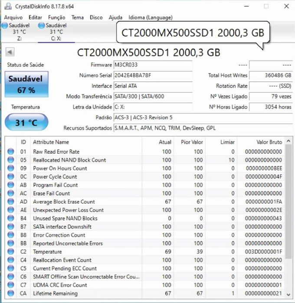Screen dimensions: 295x303
Task: Click the status circle for Average Block Erase Count
Action: tap(11, 202)
